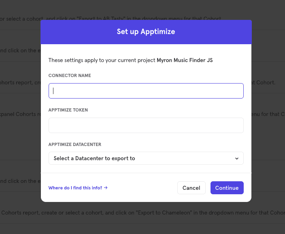Click the APPTIMIZE TOKEN label
285x234 pixels.
click(x=68, y=110)
